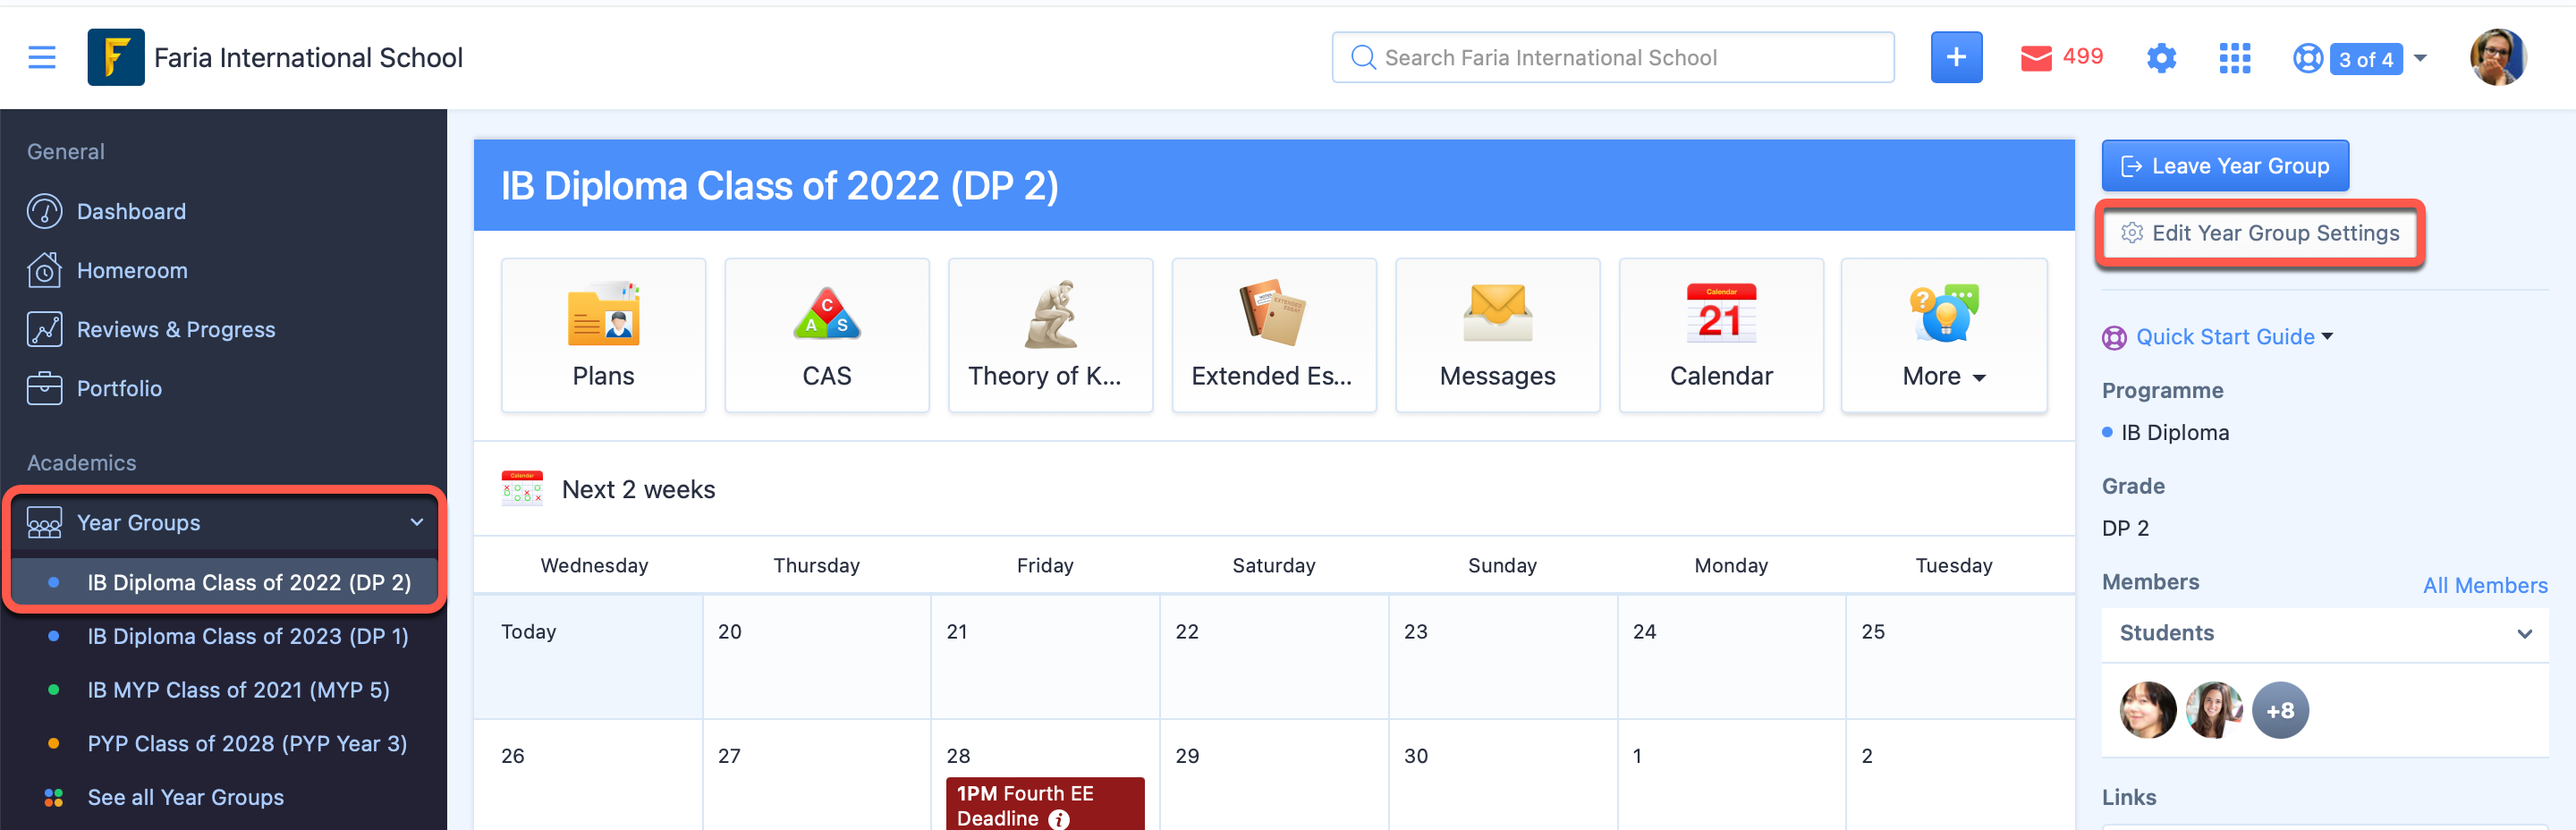Click the help lifebuoy icon in header
The width and height of the screenshot is (2576, 830).
(2307, 58)
